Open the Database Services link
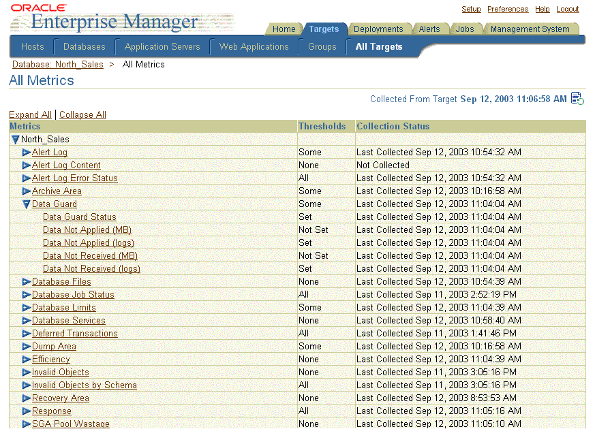Image resolution: width=610 pixels, height=444 pixels. (x=68, y=321)
